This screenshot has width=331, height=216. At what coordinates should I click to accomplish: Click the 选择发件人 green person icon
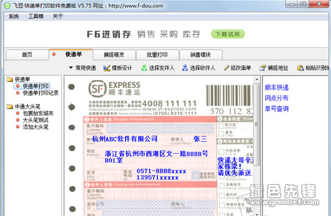(144, 68)
